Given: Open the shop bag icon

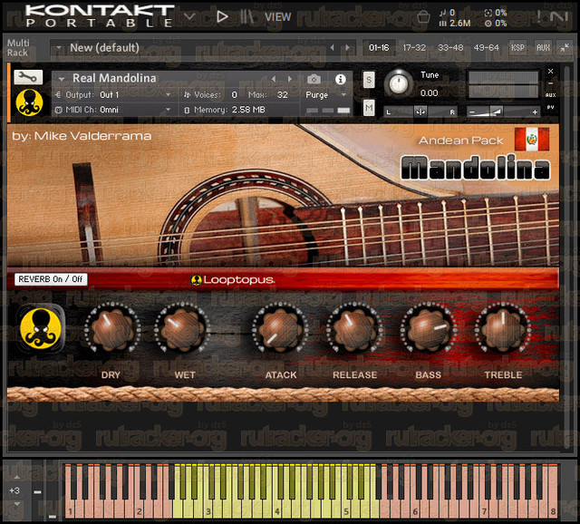Looking at the screenshot, I should coord(423,17).
